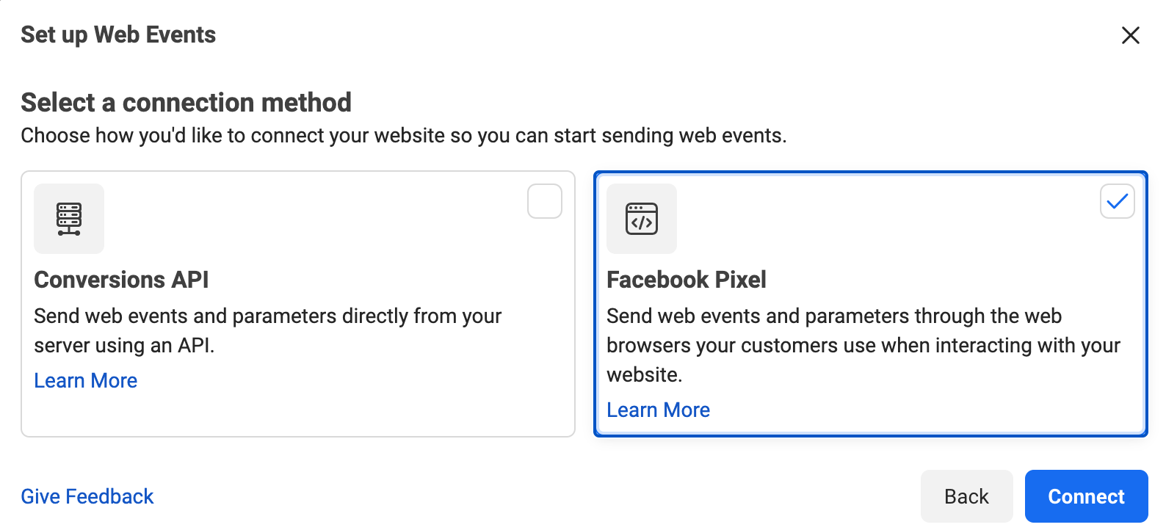The width and height of the screenshot is (1166, 530).
Task: Click the Set up Web Events title
Action: coord(118,35)
